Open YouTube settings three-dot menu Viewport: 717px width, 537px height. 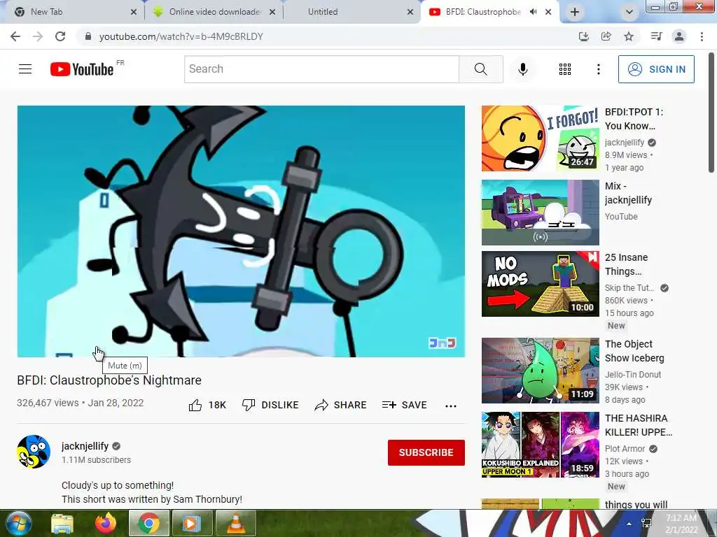click(x=598, y=69)
